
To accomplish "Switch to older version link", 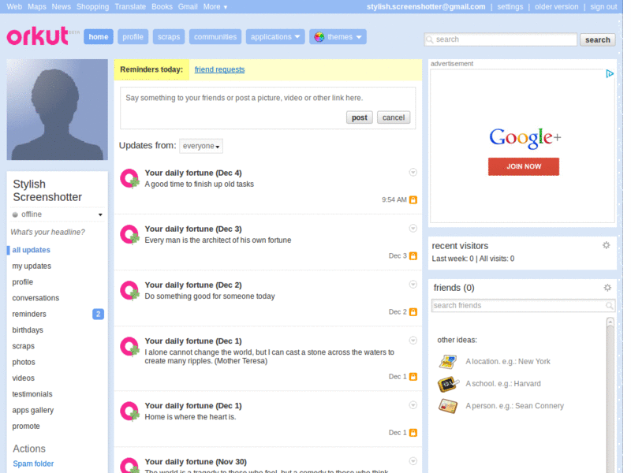I will point(556,7).
